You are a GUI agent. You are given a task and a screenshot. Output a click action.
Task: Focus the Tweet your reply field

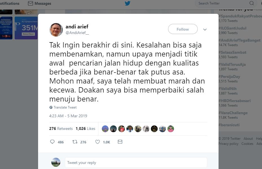[136, 163]
